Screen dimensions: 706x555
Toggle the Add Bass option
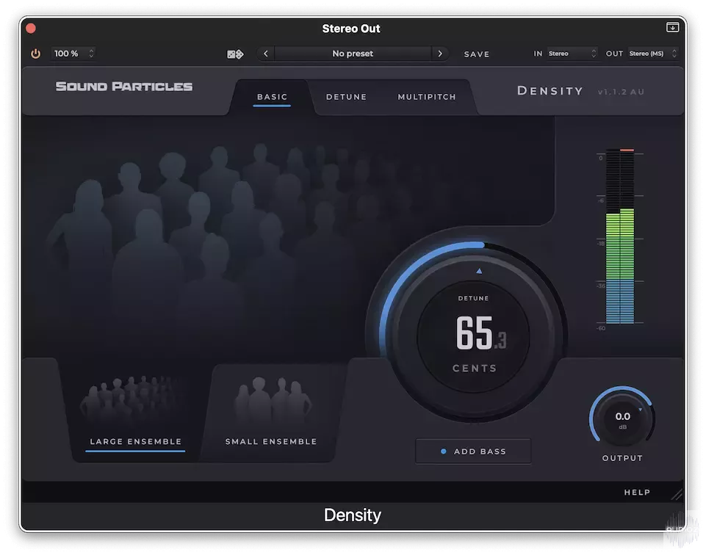pyautogui.click(x=473, y=451)
